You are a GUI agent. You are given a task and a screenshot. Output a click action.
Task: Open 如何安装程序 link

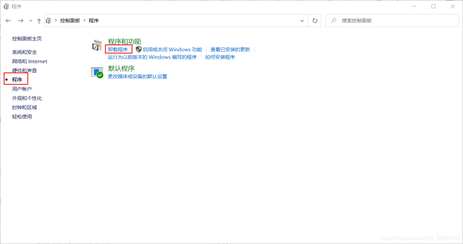click(220, 57)
